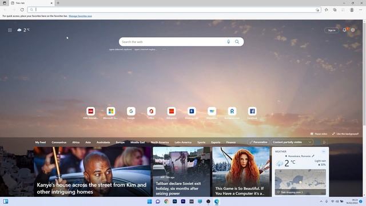Image resolution: width=366 pixels, height=206 pixels.
Task: Open the This Game is So Beautiful ad card
Action: (x=241, y=172)
